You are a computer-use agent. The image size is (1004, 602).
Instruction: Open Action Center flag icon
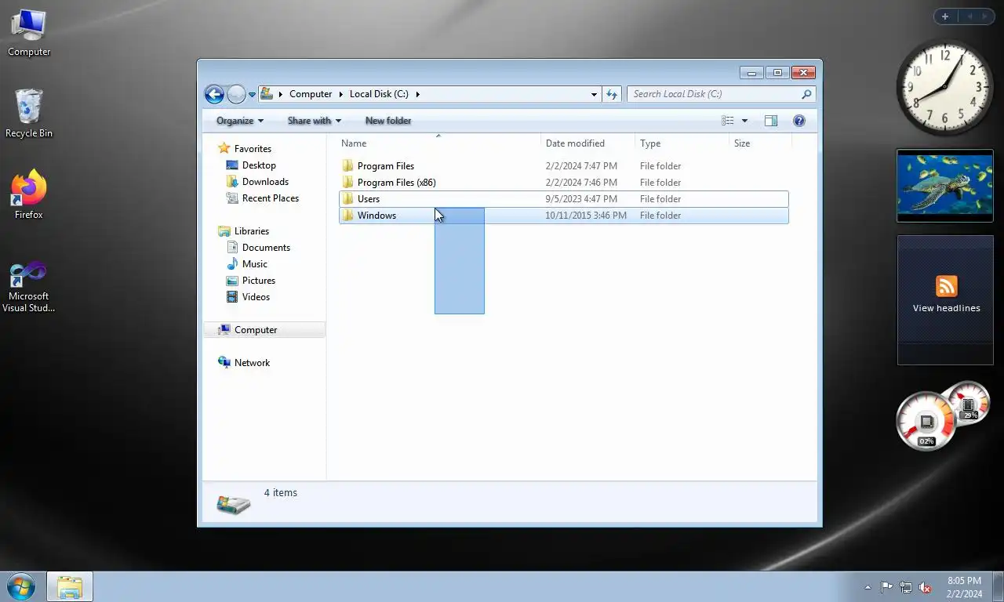pyautogui.click(x=886, y=587)
